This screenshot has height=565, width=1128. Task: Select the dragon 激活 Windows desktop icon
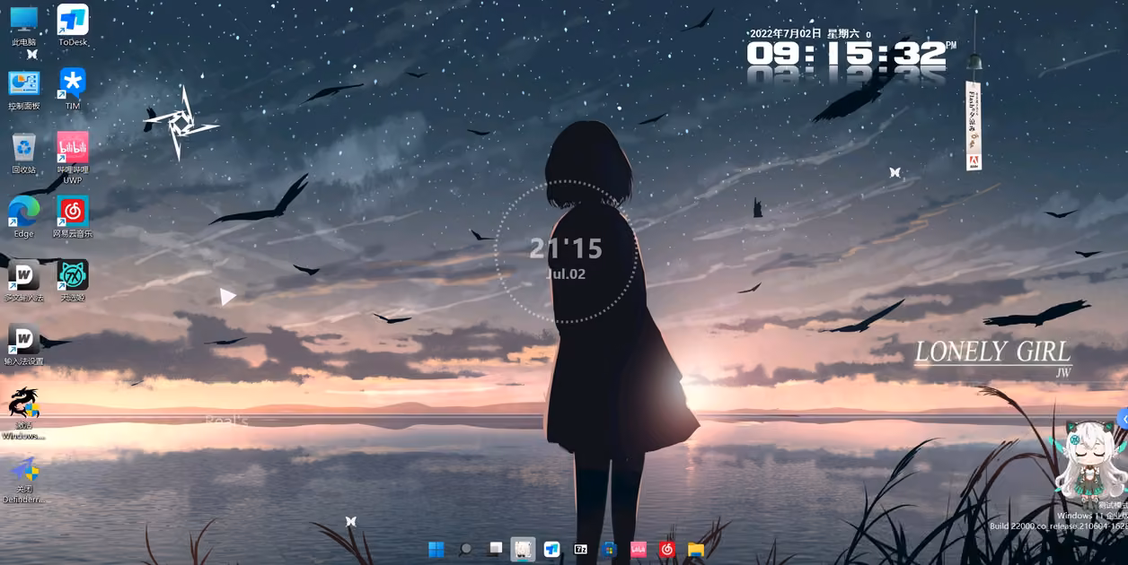coord(23,413)
